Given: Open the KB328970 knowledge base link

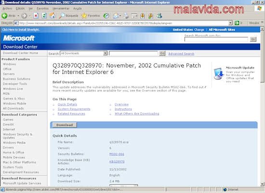Looking at the screenshot, I should point(117,162).
